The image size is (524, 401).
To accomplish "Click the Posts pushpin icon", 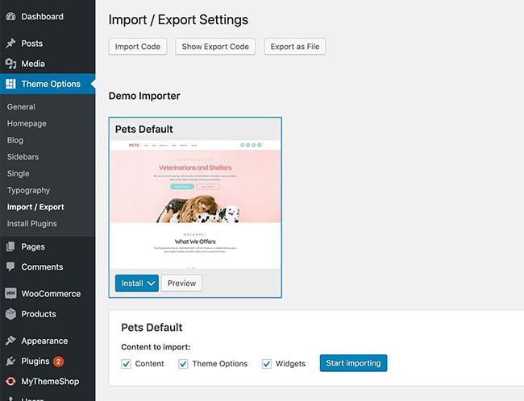I will pyautogui.click(x=10, y=43).
